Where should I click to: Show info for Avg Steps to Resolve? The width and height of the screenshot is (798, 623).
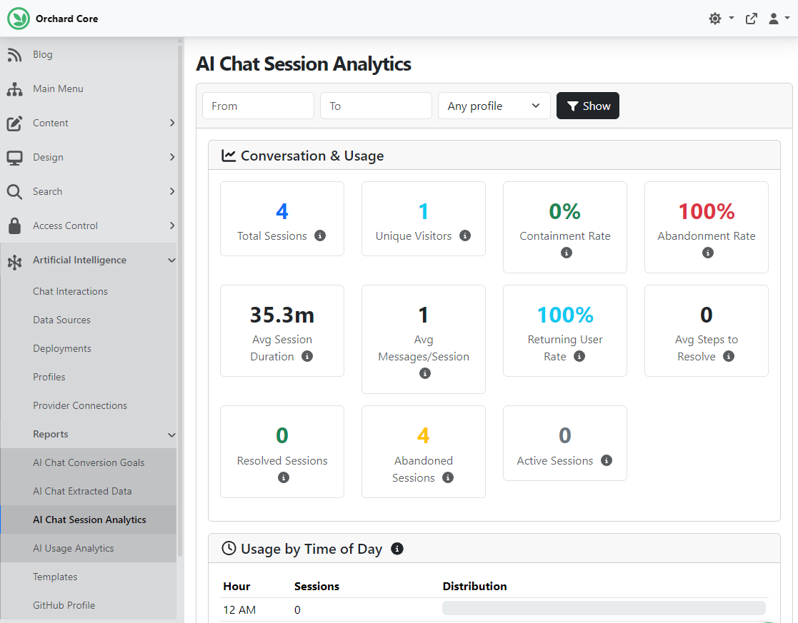click(729, 356)
